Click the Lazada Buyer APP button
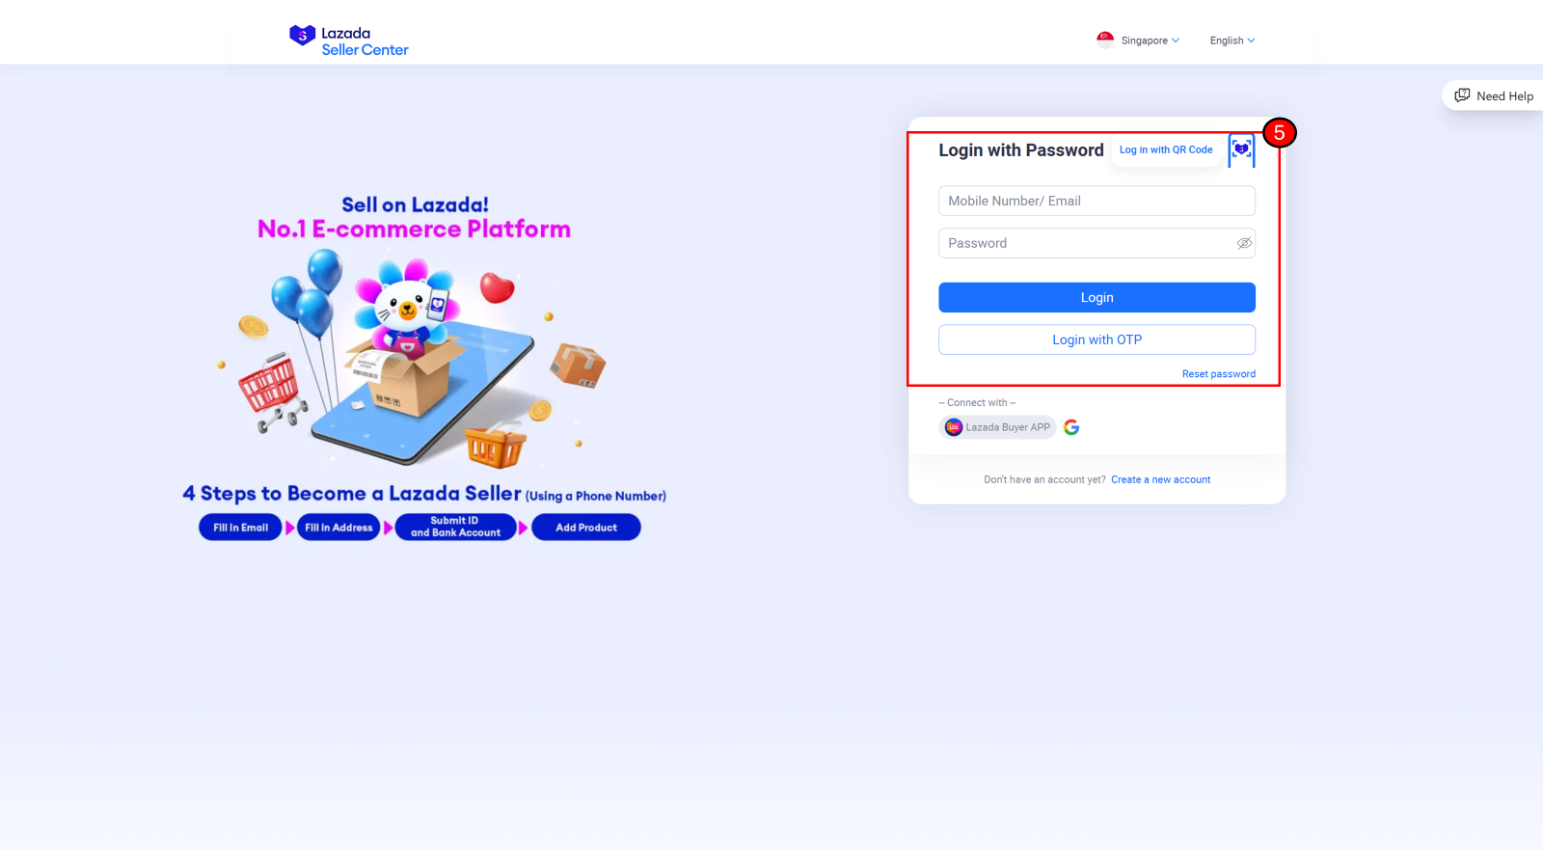 click(x=998, y=427)
